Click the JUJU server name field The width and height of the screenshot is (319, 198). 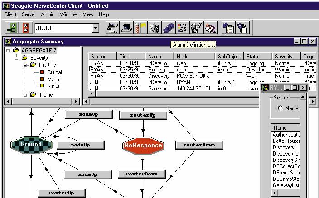[63, 28]
